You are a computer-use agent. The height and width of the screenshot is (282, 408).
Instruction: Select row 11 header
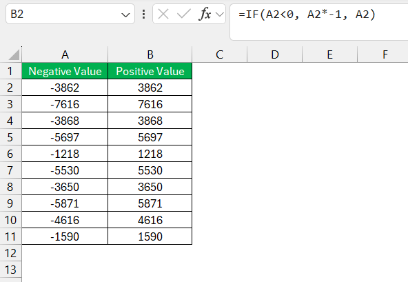coord(10,236)
